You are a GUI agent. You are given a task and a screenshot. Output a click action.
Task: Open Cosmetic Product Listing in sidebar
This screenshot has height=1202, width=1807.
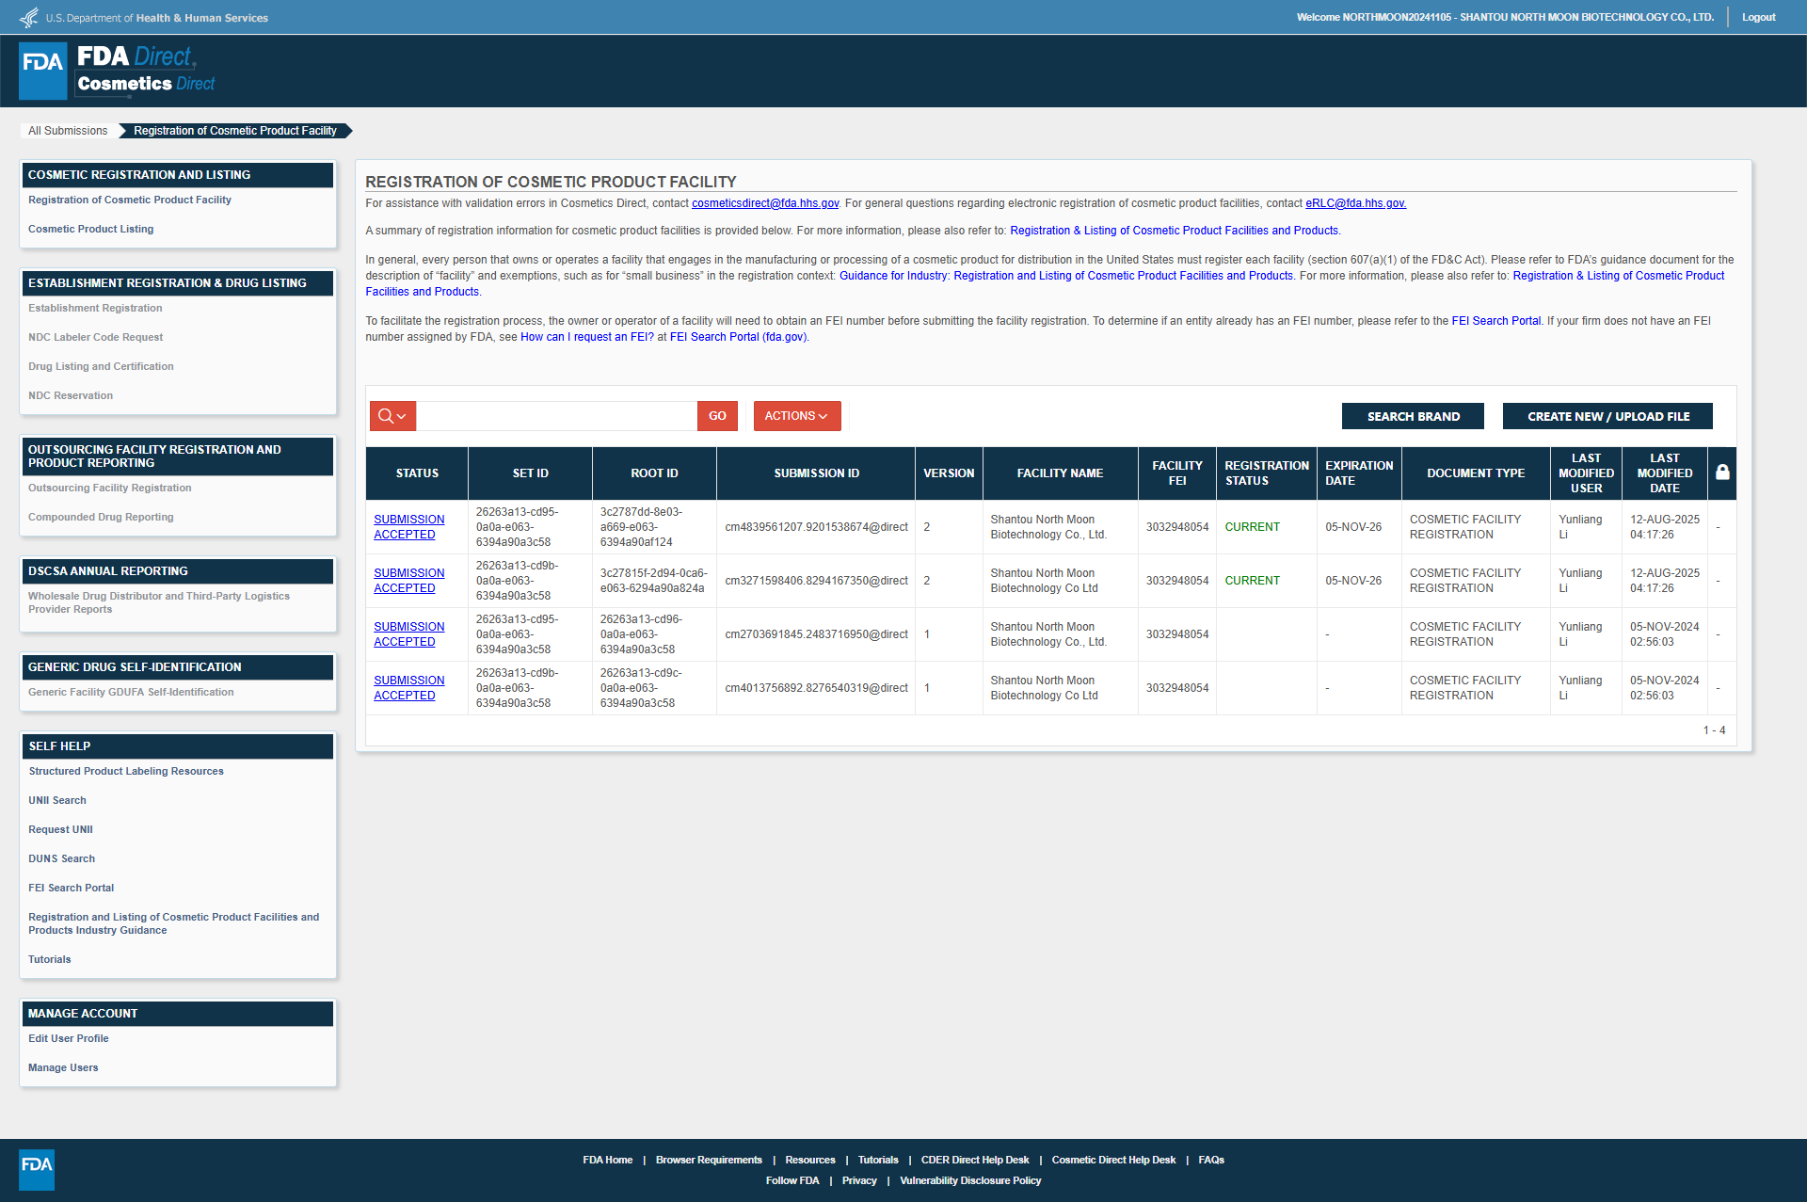(90, 229)
